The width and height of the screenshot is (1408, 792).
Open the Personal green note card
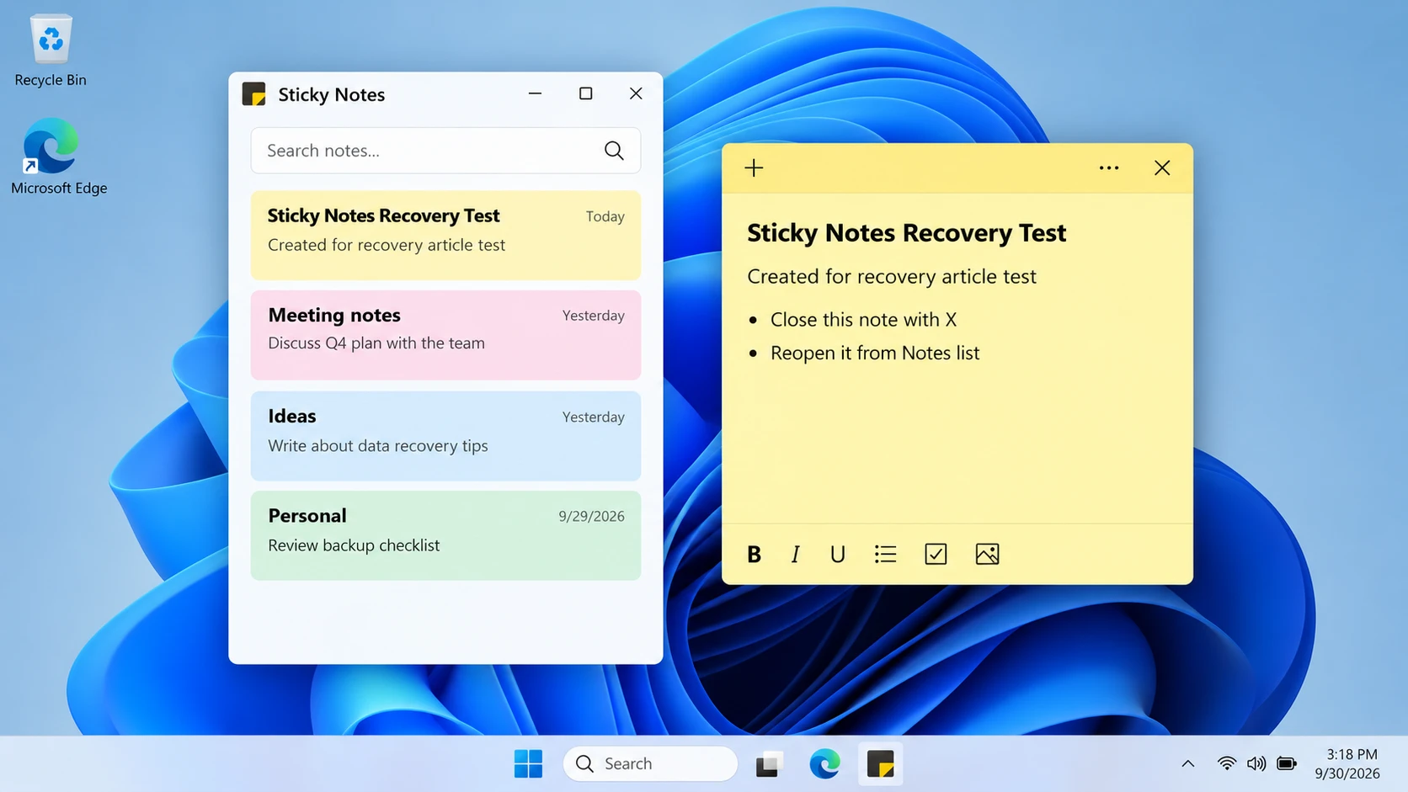coord(445,535)
